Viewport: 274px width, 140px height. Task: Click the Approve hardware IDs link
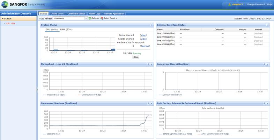coord(145,46)
